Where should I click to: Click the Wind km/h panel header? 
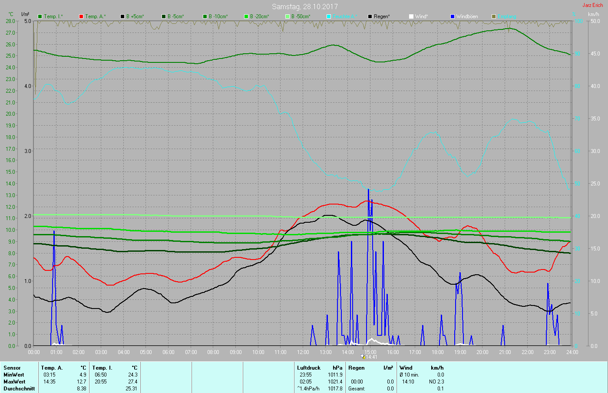tap(421, 368)
